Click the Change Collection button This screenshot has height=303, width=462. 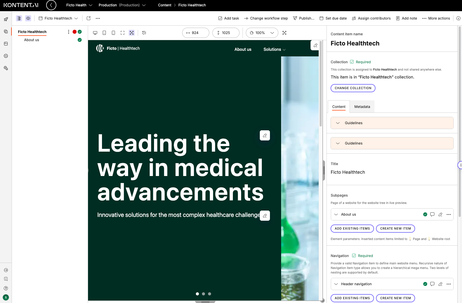click(x=353, y=88)
